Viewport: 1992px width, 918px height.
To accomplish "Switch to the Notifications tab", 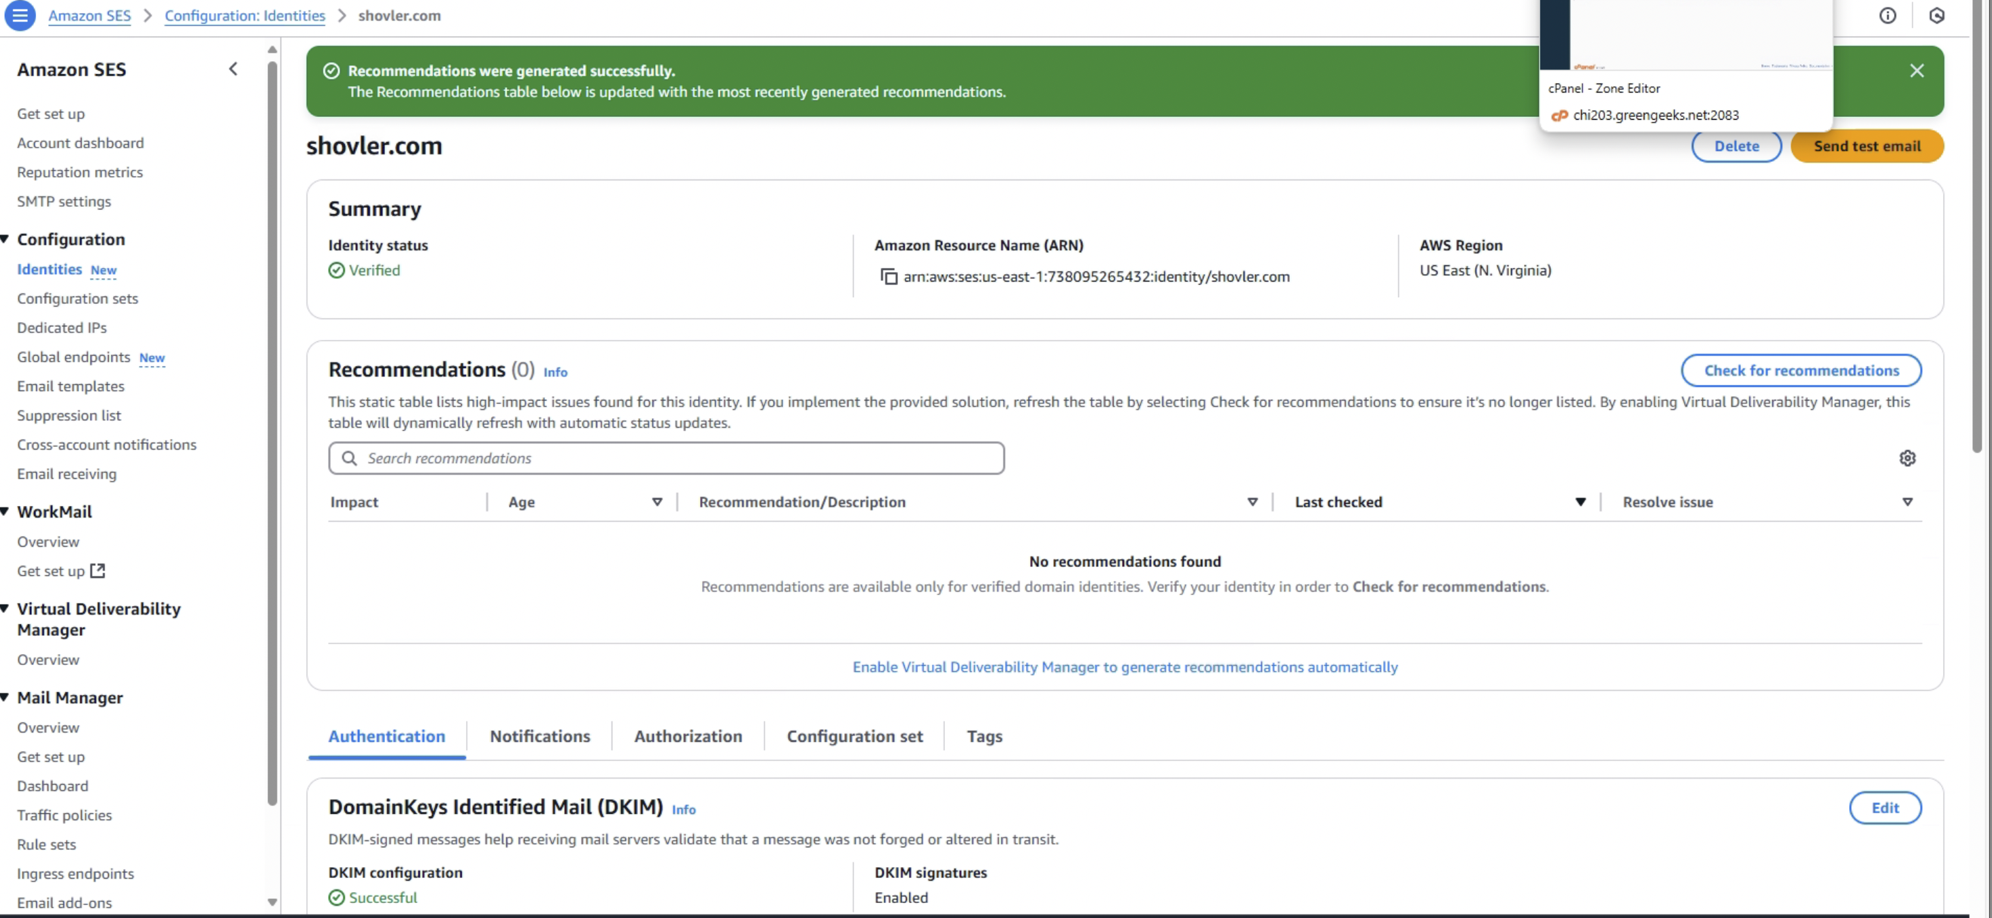I will [x=539, y=736].
